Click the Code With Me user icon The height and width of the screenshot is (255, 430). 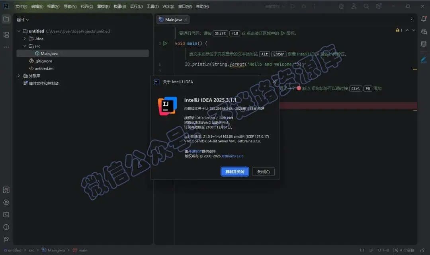[x=354, y=6]
